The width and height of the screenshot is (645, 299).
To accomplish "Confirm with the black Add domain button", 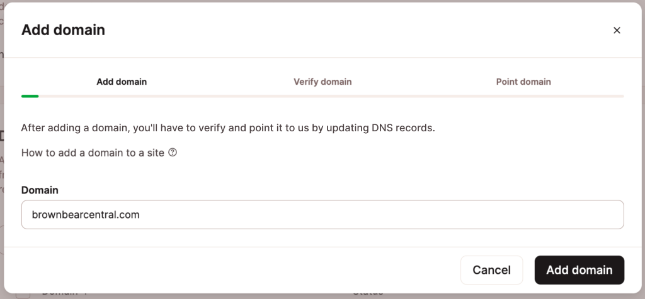I will [x=579, y=270].
